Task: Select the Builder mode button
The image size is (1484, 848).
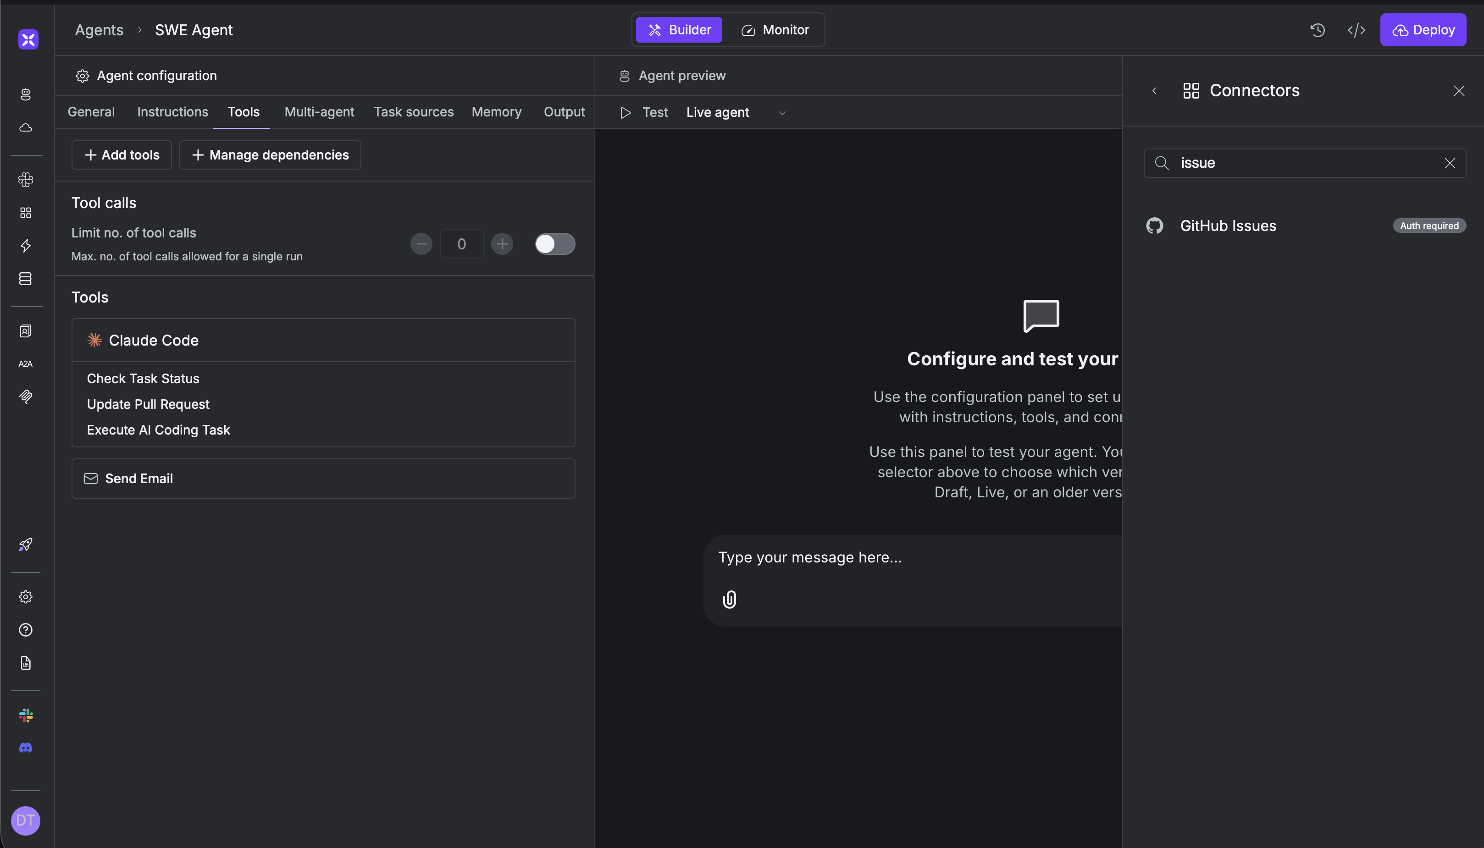Action: click(678, 30)
